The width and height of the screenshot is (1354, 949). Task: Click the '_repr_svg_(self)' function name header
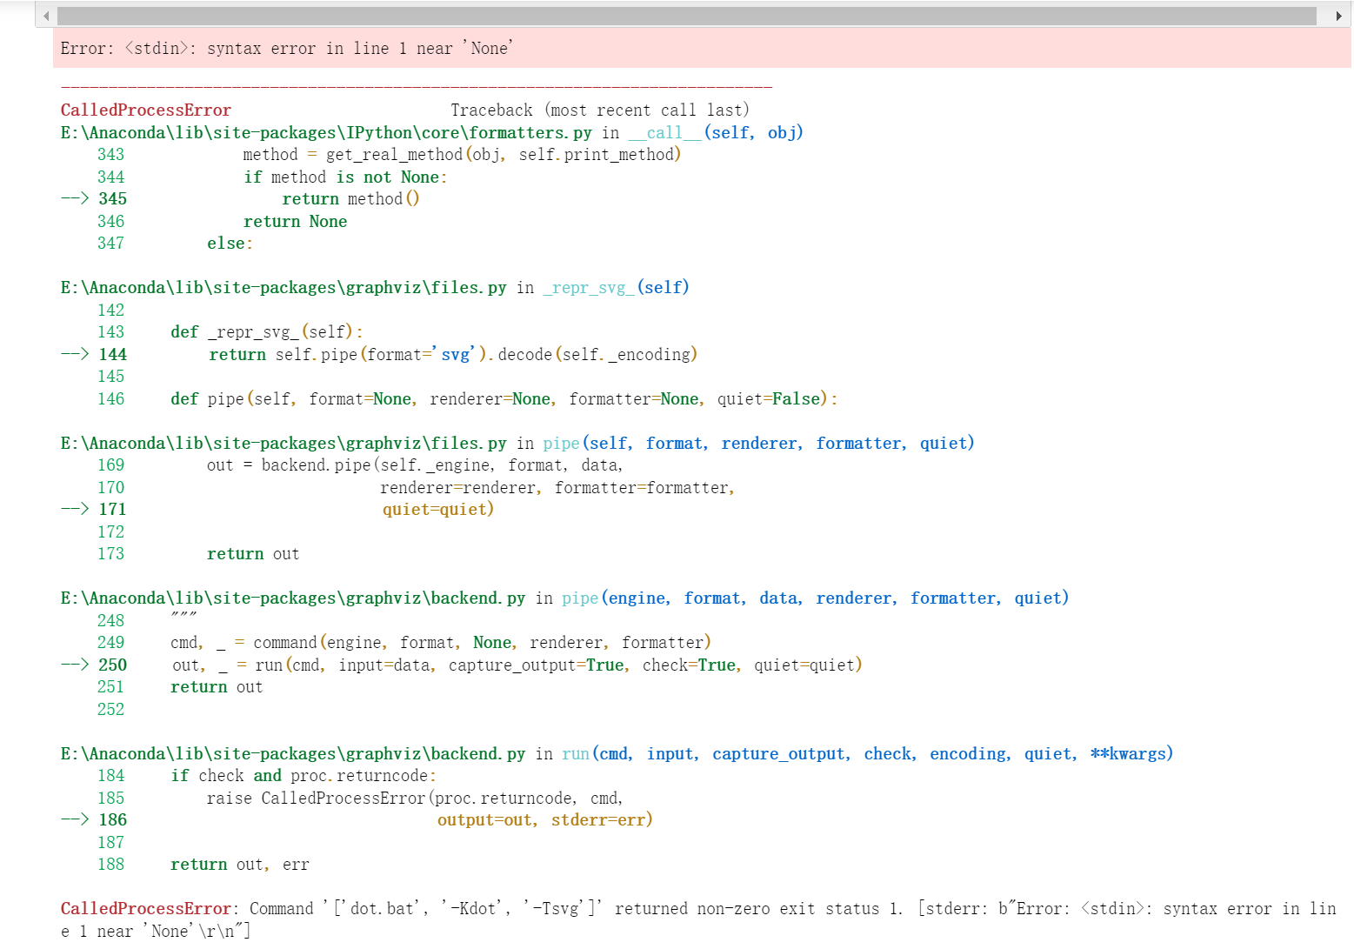[616, 288]
